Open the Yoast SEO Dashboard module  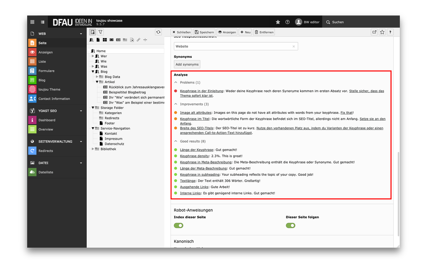(x=47, y=120)
